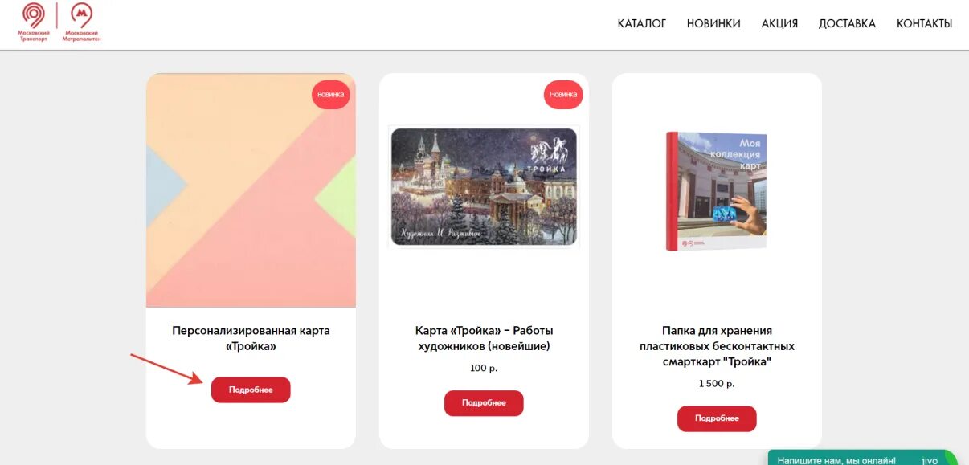The width and height of the screenshot is (969, 465).
Task: Click Подробнее under the card storage folder
Action: point(717,418)
